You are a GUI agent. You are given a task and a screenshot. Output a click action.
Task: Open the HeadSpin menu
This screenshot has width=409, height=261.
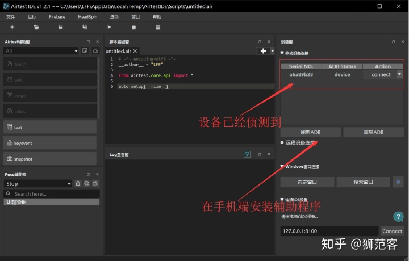(x=87, y=17)
